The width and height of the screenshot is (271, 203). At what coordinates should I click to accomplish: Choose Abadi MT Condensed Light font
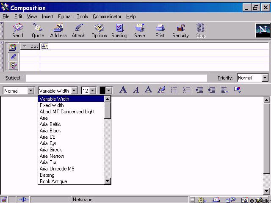pos(71,112)
